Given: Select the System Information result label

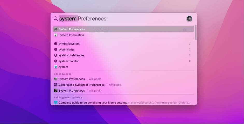Looking at the screenshot, I should coord(71,35).
